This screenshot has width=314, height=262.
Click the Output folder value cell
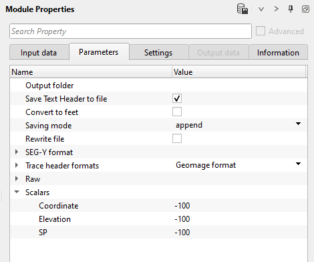[240, 86]
